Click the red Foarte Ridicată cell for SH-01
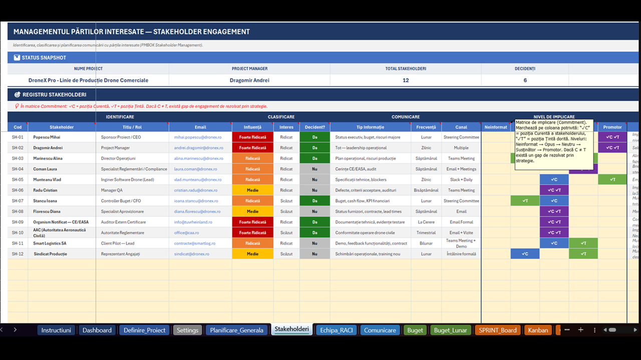 [252, 137]
